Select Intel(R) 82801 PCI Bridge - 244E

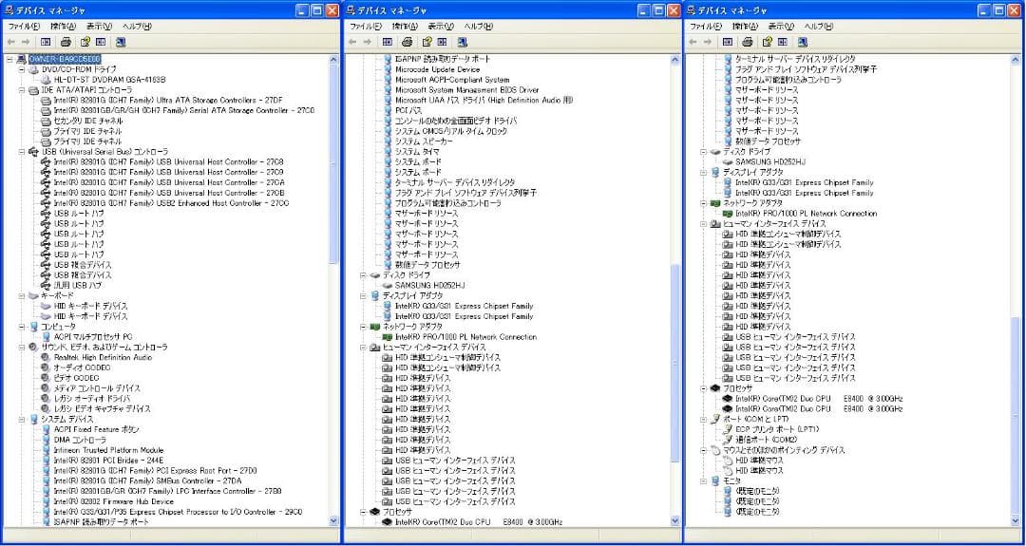pos(109,461)
